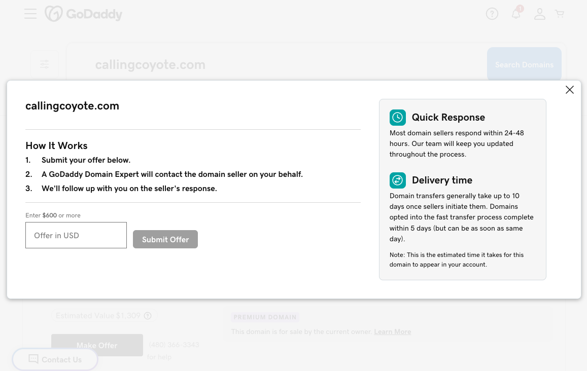587x371 pixels.
Task: Close the offer dialog
Action: click(x=569, y=90)
